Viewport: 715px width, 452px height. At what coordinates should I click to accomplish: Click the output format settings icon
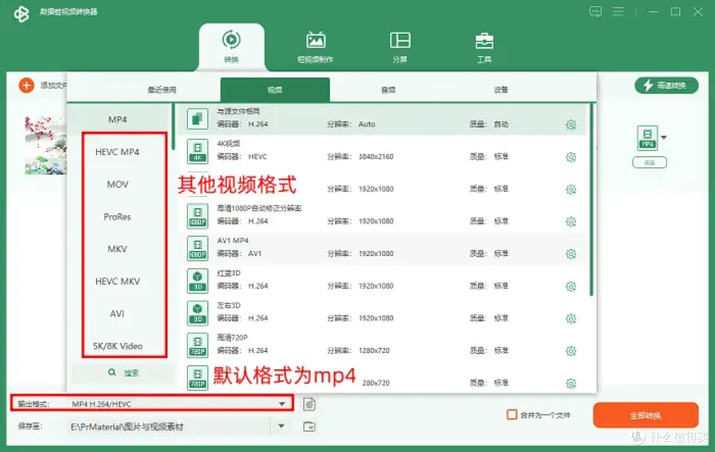click(x=309, y=404)
